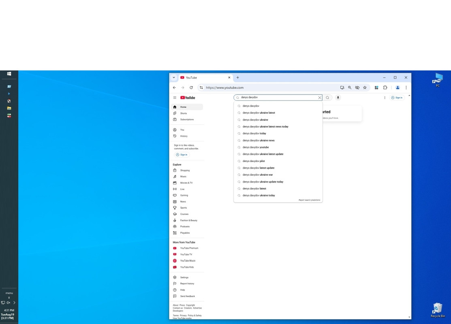The image size is (451, 324).
Task: Click the install app icon in address bar
Action: click(x=342, y=88)
